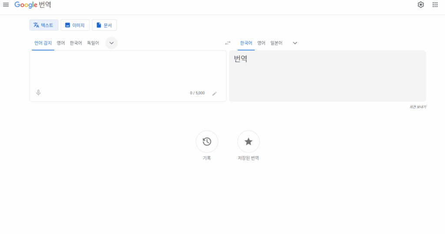Image resolution: width=445 pixels, height=234 pixels.
Task: Open handwriting input pencil tool
Action: pyautogui.click(x=215, y=93)
